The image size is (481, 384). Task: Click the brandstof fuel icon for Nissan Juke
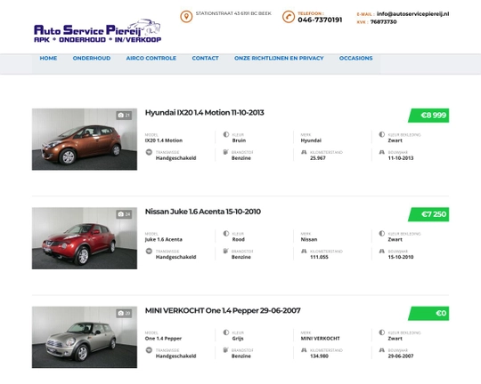225,251
